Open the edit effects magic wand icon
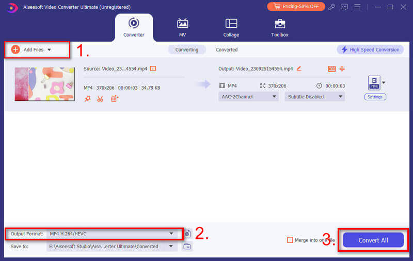413x261 pixels. coord(87,99)
